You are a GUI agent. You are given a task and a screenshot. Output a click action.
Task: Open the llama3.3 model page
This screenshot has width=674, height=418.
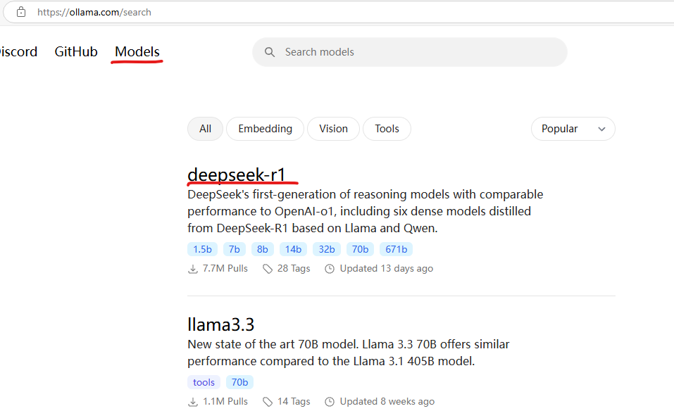pyautogui.click(x=221, y=324)
